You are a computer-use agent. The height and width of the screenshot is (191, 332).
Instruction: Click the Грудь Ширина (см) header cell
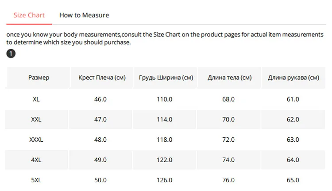166,78
